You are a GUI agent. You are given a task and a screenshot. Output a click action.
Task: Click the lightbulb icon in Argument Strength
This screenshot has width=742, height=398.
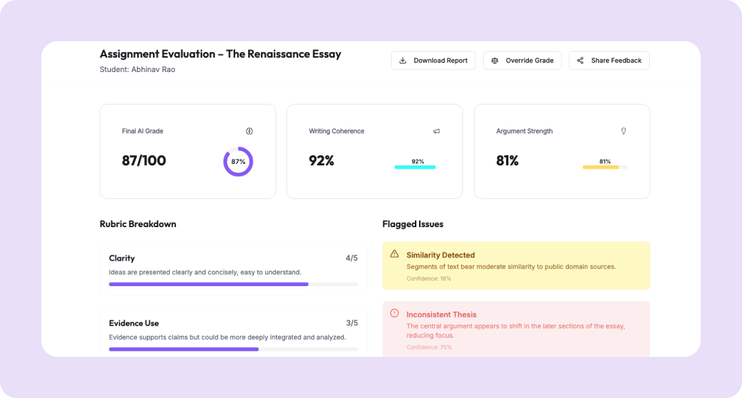(624, 131)
